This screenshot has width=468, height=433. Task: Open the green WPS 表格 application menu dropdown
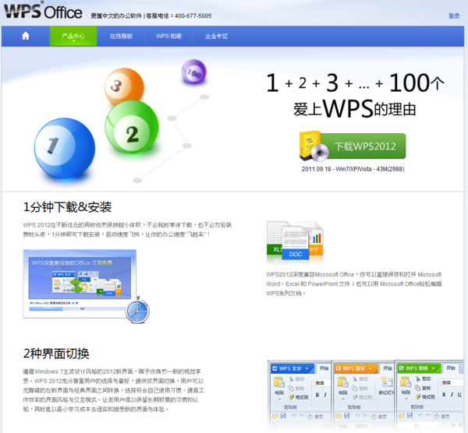434,368
